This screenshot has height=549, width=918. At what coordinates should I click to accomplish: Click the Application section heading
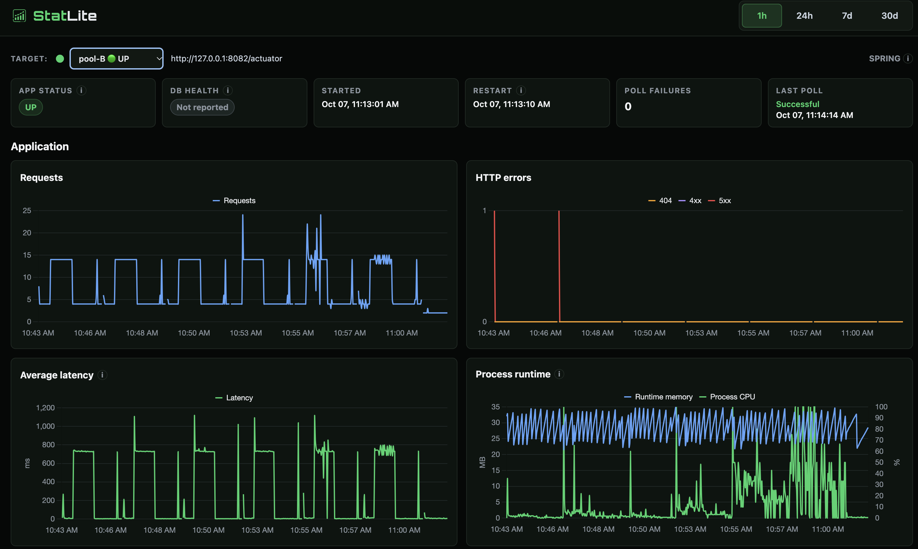(x=39, y=146)
